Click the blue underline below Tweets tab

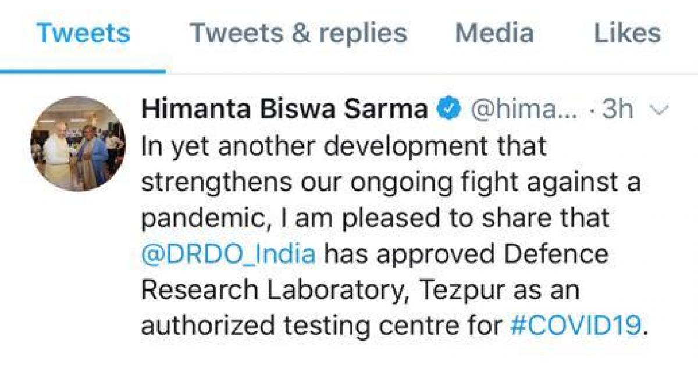pos(83,71)
